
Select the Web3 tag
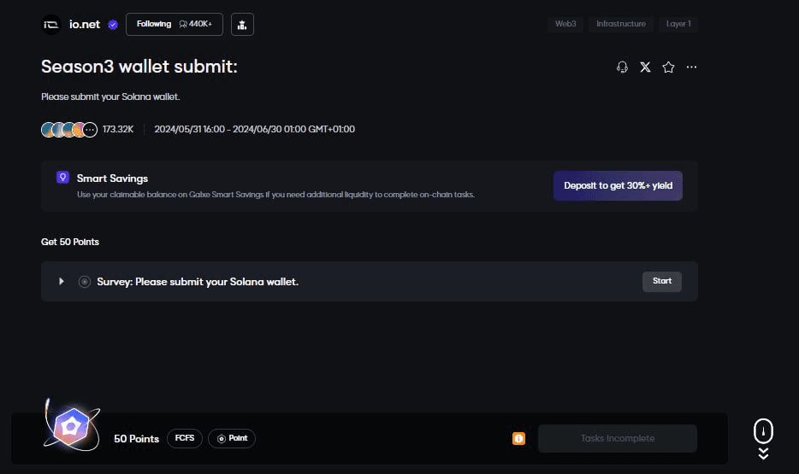(x=565, y=24)
